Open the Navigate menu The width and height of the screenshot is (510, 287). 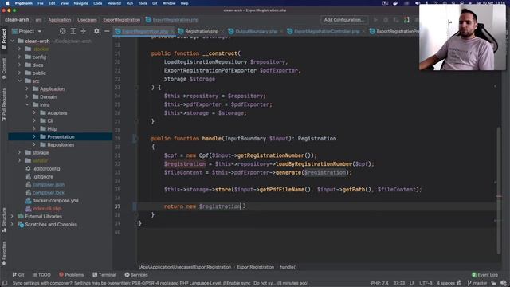tap(80, 3)
